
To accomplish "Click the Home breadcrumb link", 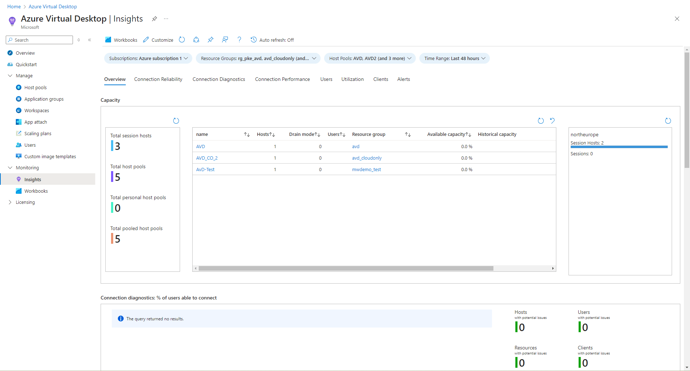I will (14, 6).
